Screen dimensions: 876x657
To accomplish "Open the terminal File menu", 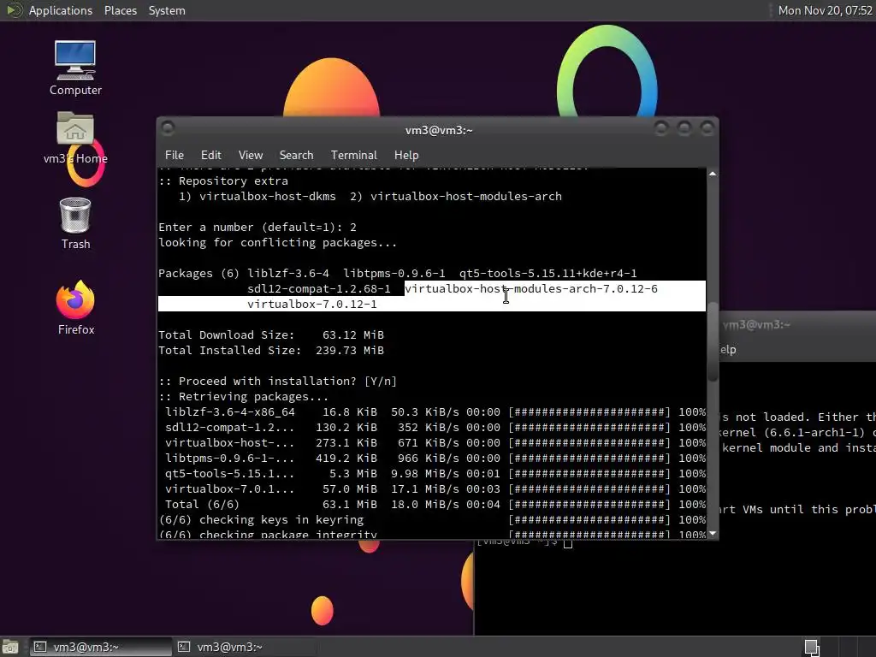I will [x=175, y=156].
